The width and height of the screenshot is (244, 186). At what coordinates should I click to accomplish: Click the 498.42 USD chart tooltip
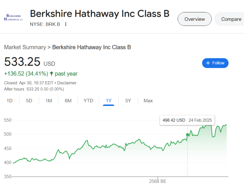187,120
